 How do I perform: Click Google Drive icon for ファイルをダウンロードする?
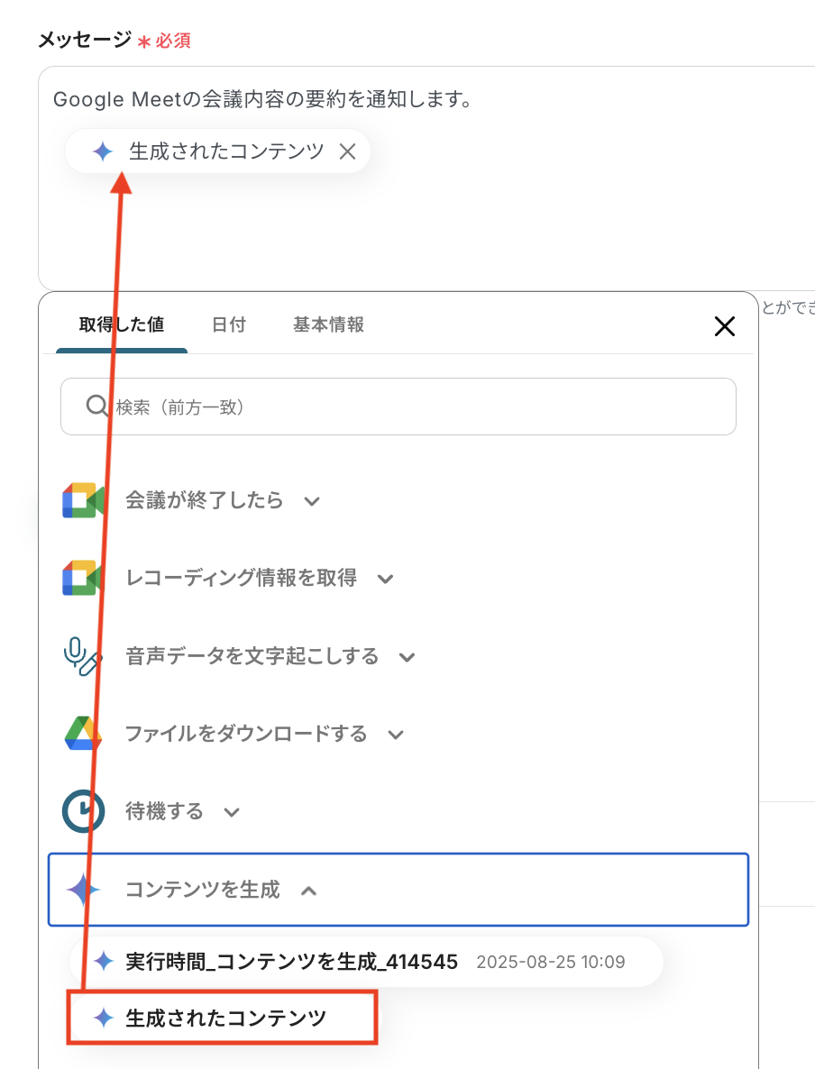pos(83,734)
